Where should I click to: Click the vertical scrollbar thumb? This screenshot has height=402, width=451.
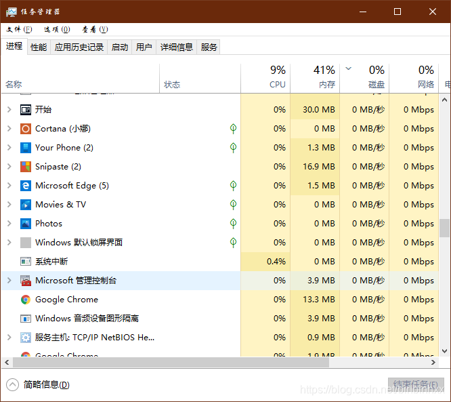click(444, 228)
